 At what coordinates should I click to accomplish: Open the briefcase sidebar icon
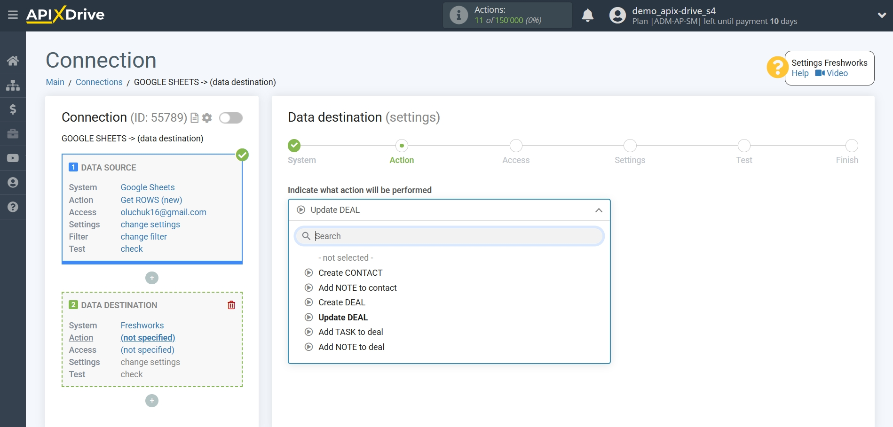[13, 134]
